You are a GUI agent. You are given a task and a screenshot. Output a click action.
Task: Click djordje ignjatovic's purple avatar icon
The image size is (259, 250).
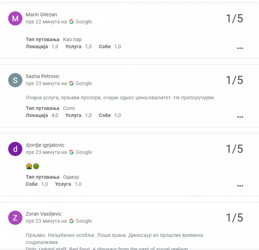15,149
